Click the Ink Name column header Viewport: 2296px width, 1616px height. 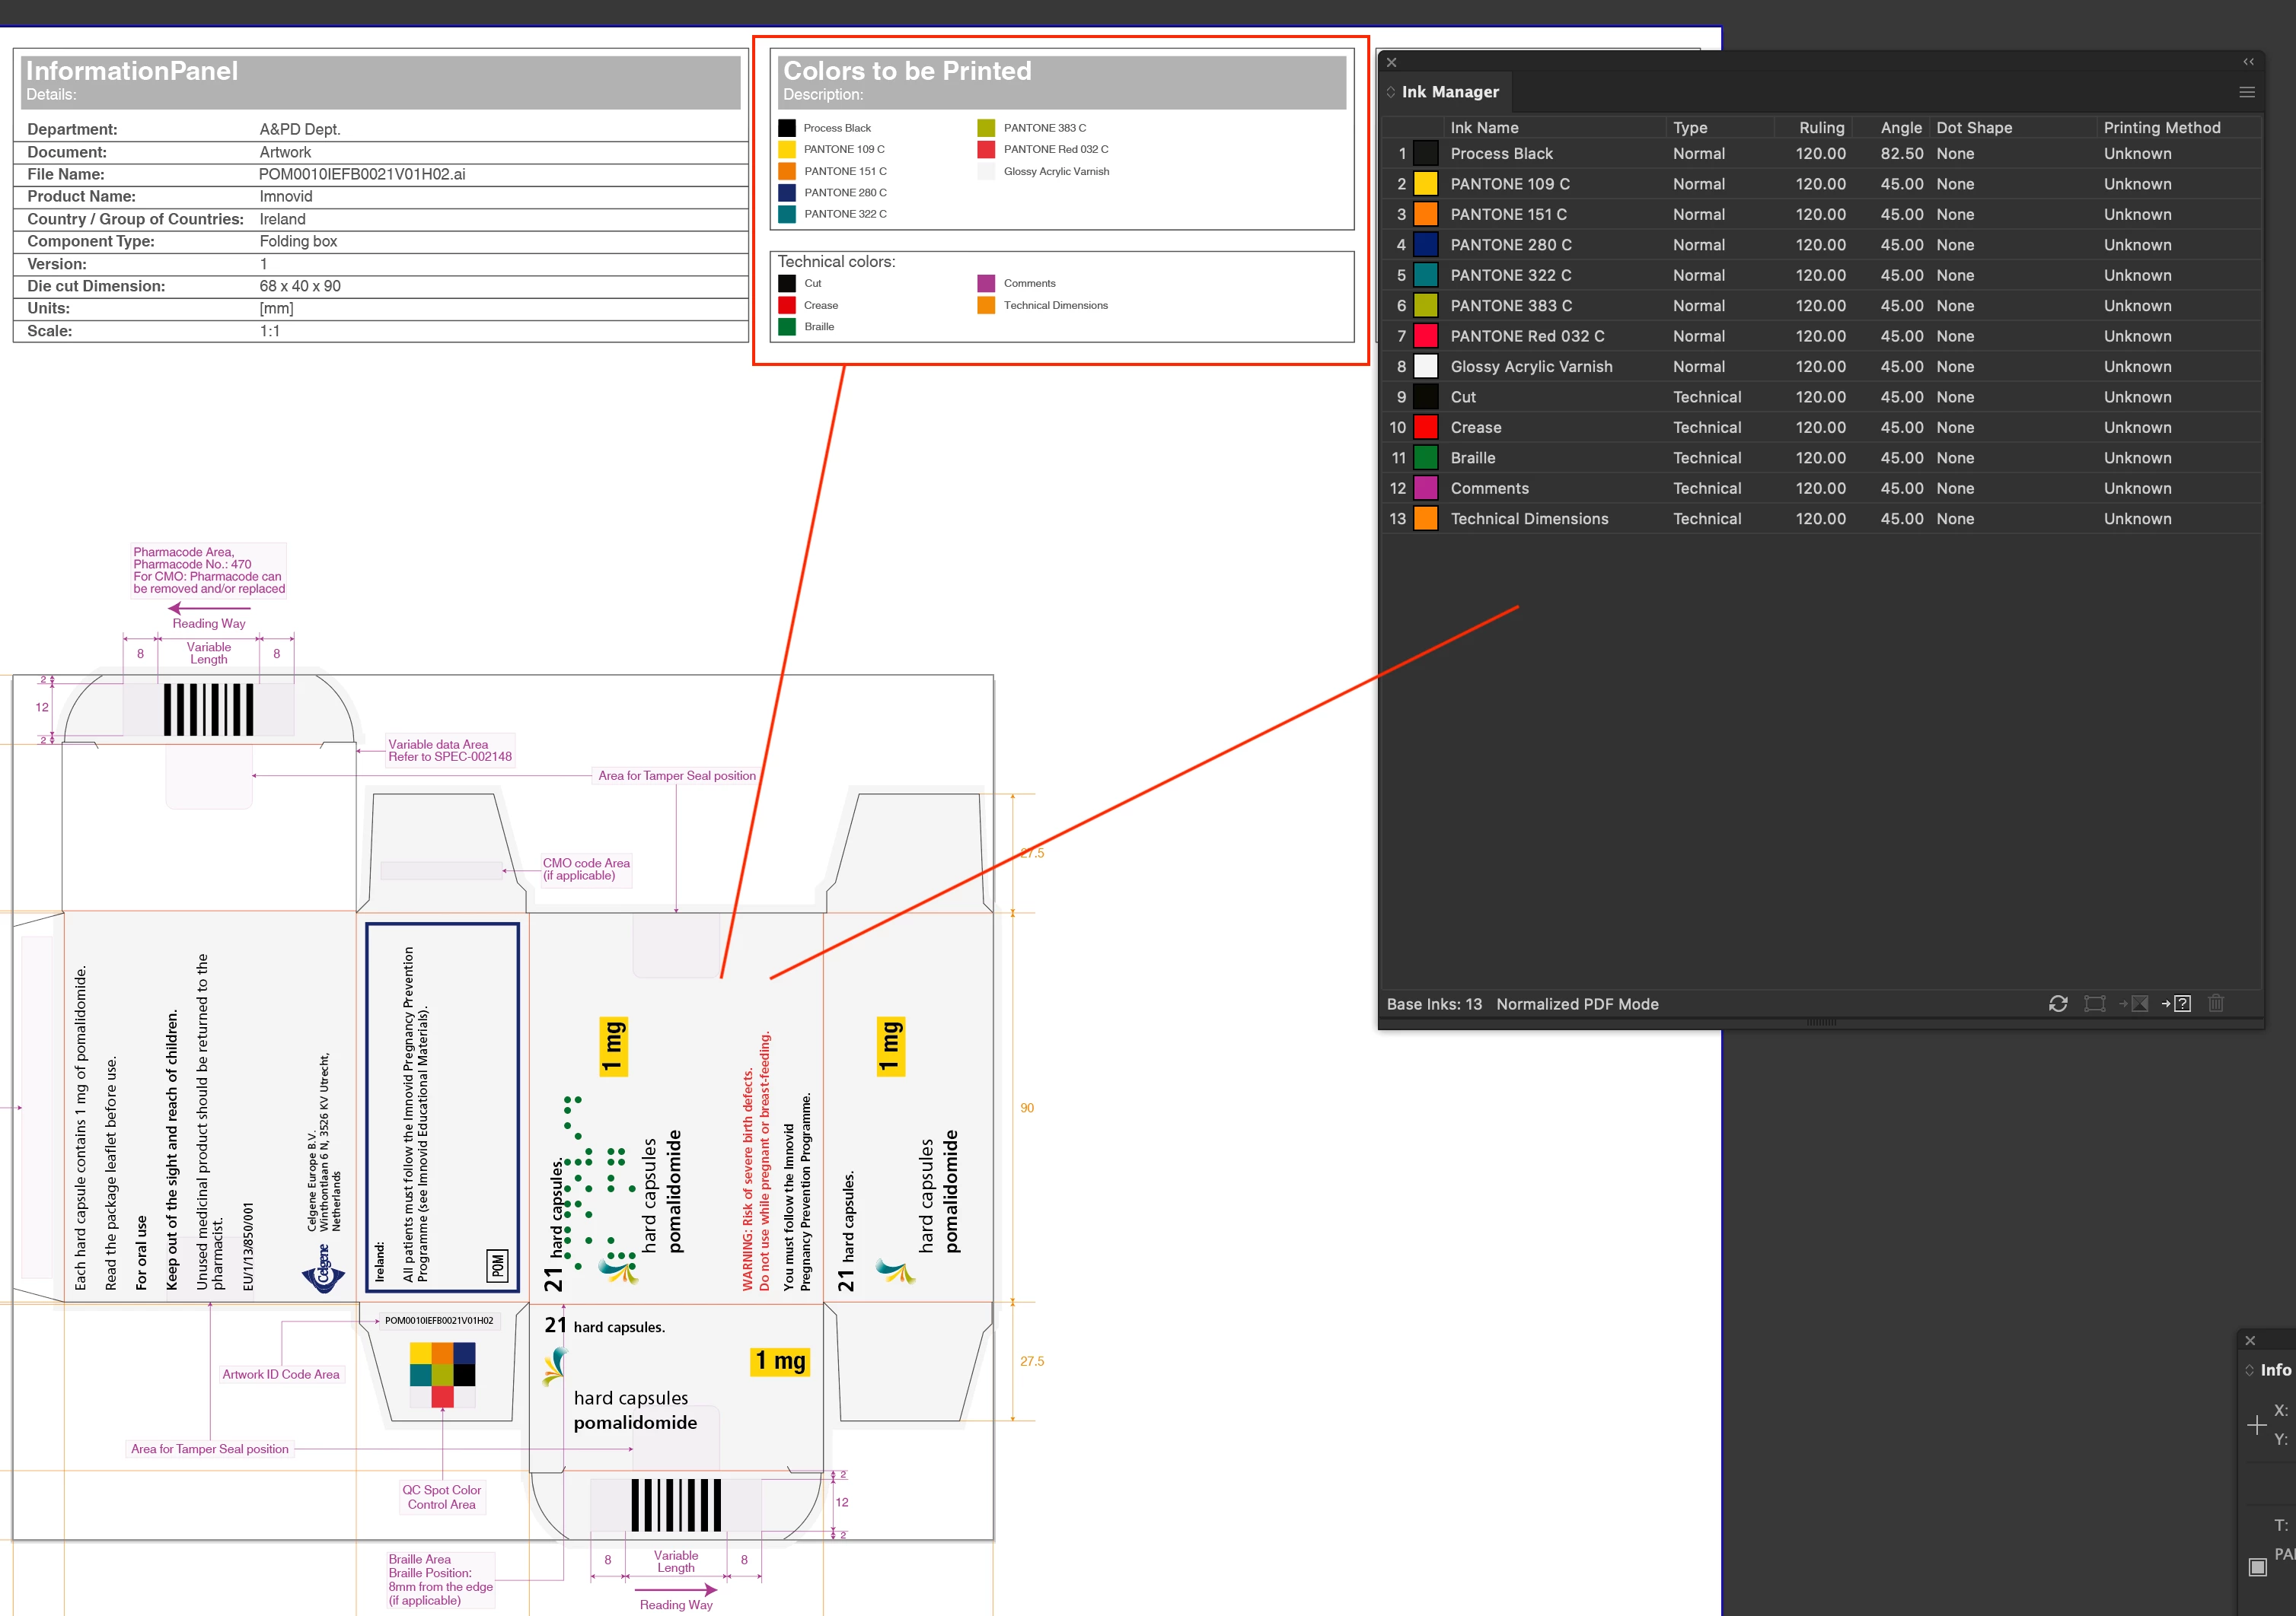pyautogui.click(x=1484, y=128)
